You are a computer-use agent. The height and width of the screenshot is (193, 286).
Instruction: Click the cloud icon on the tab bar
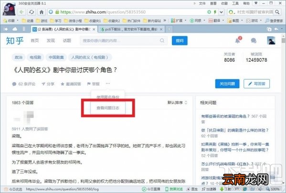15,29
